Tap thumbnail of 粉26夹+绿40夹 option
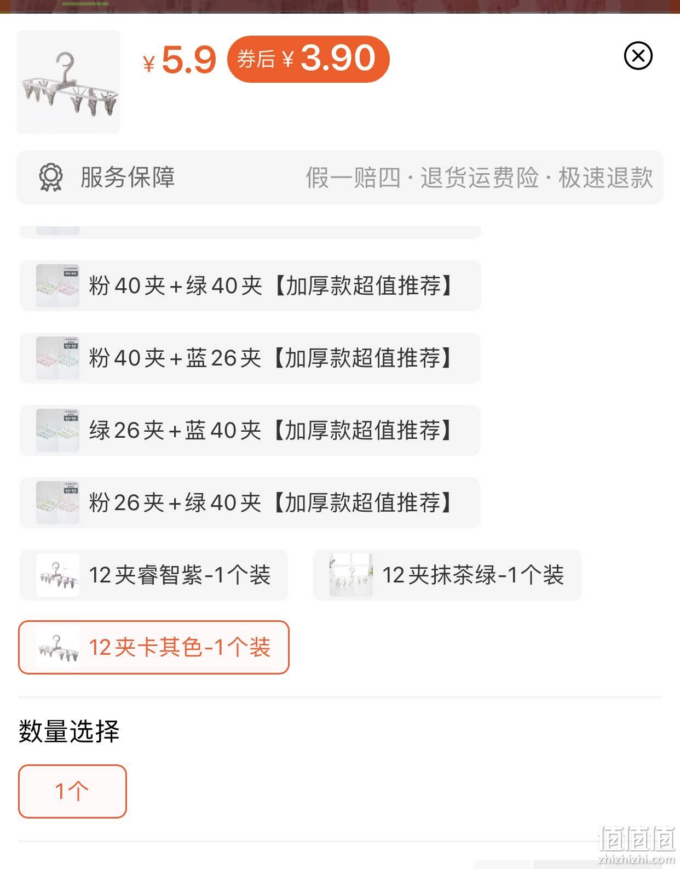680x869 pixels. 57,503
